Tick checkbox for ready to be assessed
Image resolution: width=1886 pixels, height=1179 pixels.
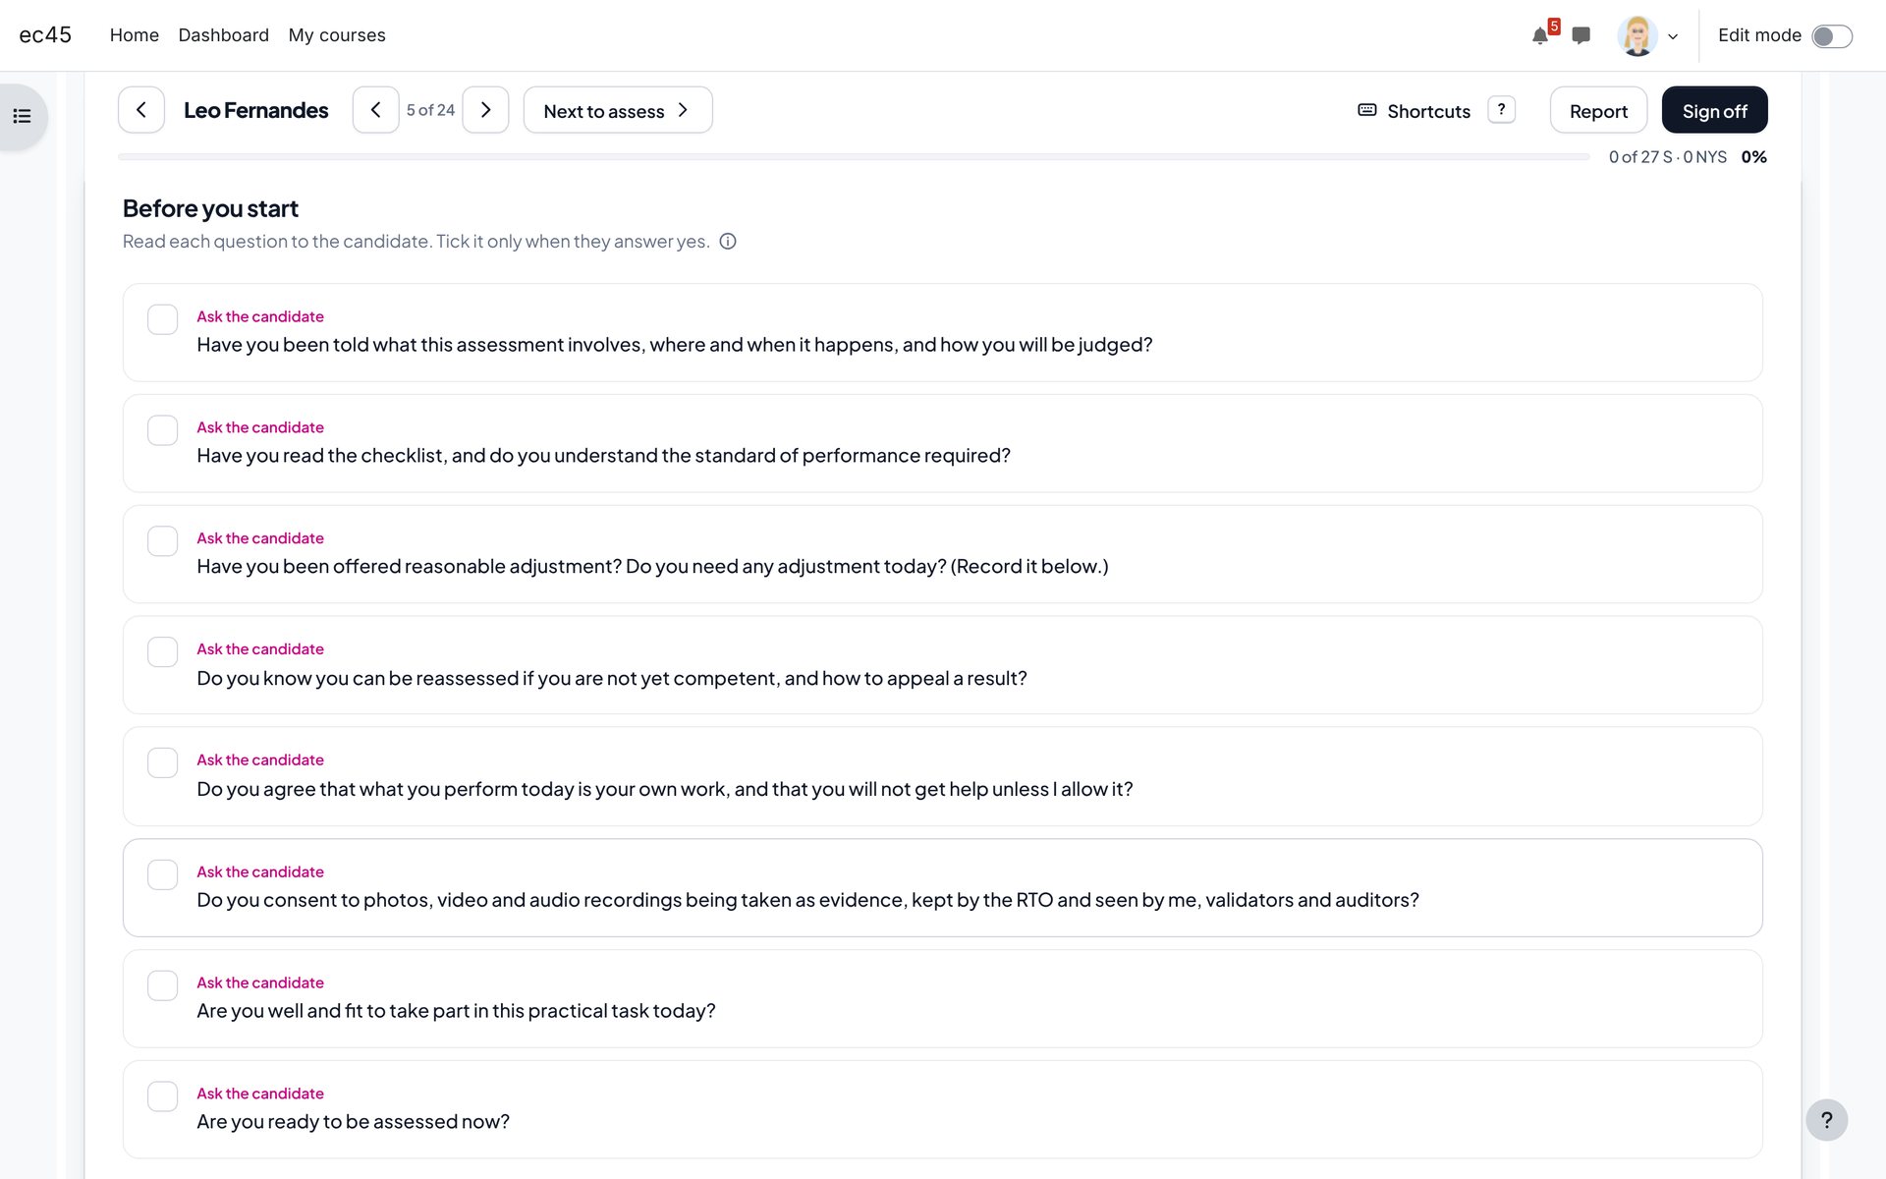(162, 1096)
